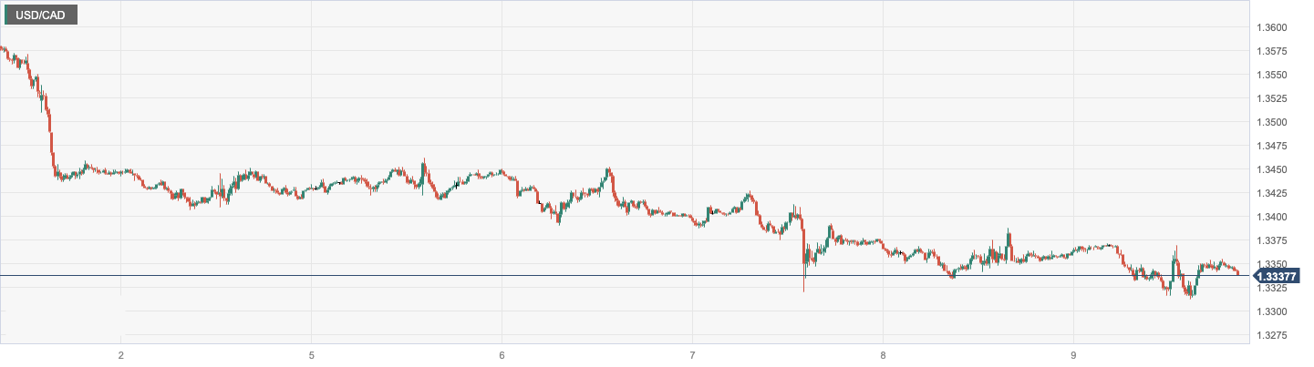Viewport: 1314px width, 367px height.
Task: Click date label 8 on time axis
Action: [883, 355]
